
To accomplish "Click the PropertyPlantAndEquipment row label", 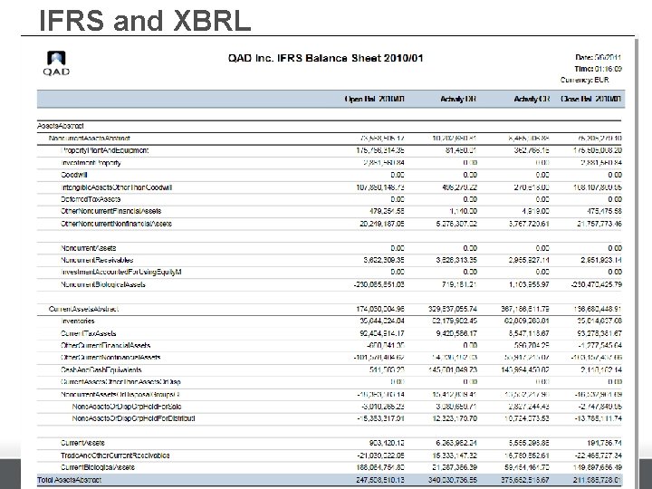I will coord(104,150).
